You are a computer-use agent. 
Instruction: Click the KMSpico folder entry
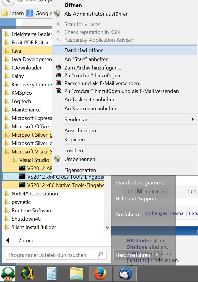pos(27,93)
